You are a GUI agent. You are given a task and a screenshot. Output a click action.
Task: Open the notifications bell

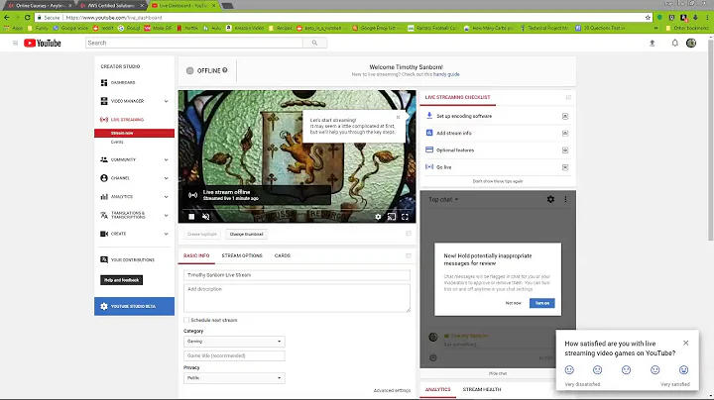(x=675, y=43)
